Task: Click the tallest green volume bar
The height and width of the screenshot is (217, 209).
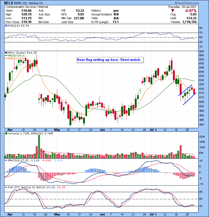Action: 39,147
